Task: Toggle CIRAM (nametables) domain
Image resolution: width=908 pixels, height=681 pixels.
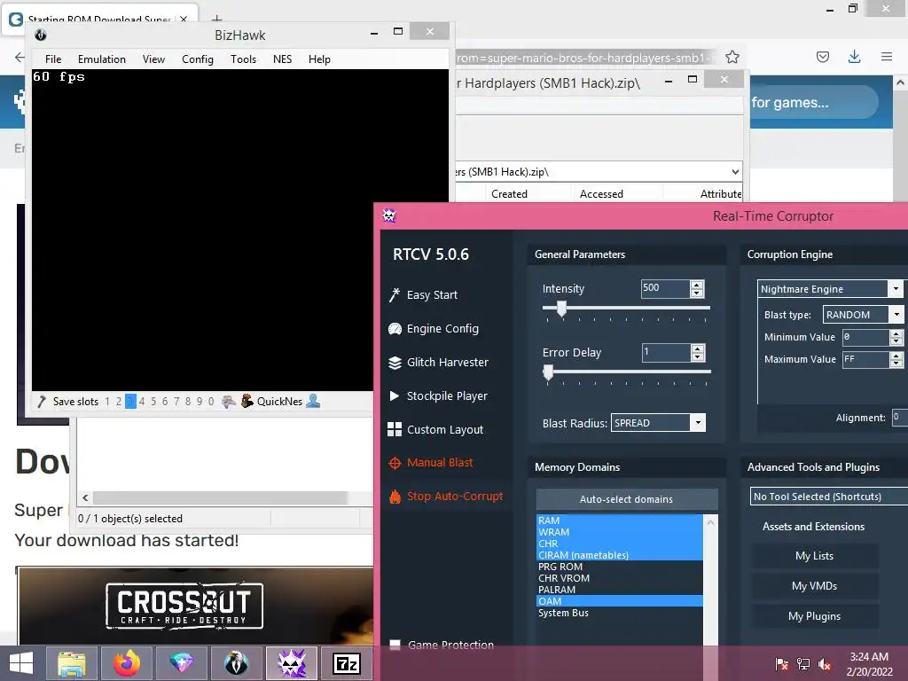Action: click(620, 555)
